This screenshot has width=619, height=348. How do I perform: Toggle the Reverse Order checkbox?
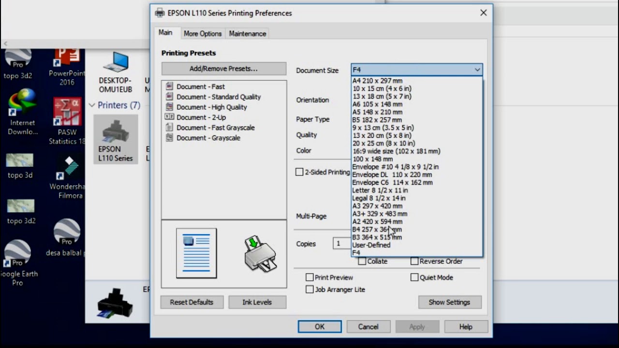414,261
